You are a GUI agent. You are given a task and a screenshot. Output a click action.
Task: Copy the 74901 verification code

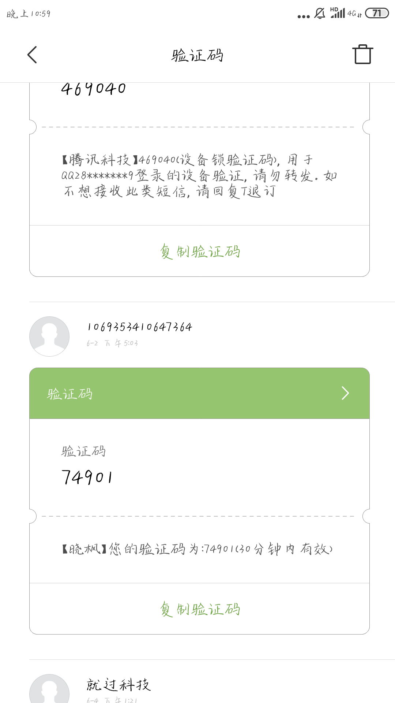point(199,609)
